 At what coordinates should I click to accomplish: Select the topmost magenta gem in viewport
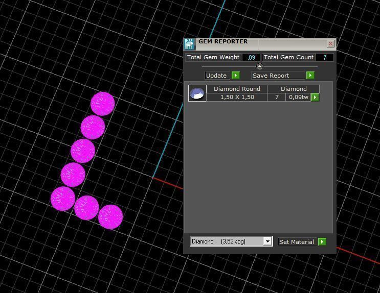102,104
